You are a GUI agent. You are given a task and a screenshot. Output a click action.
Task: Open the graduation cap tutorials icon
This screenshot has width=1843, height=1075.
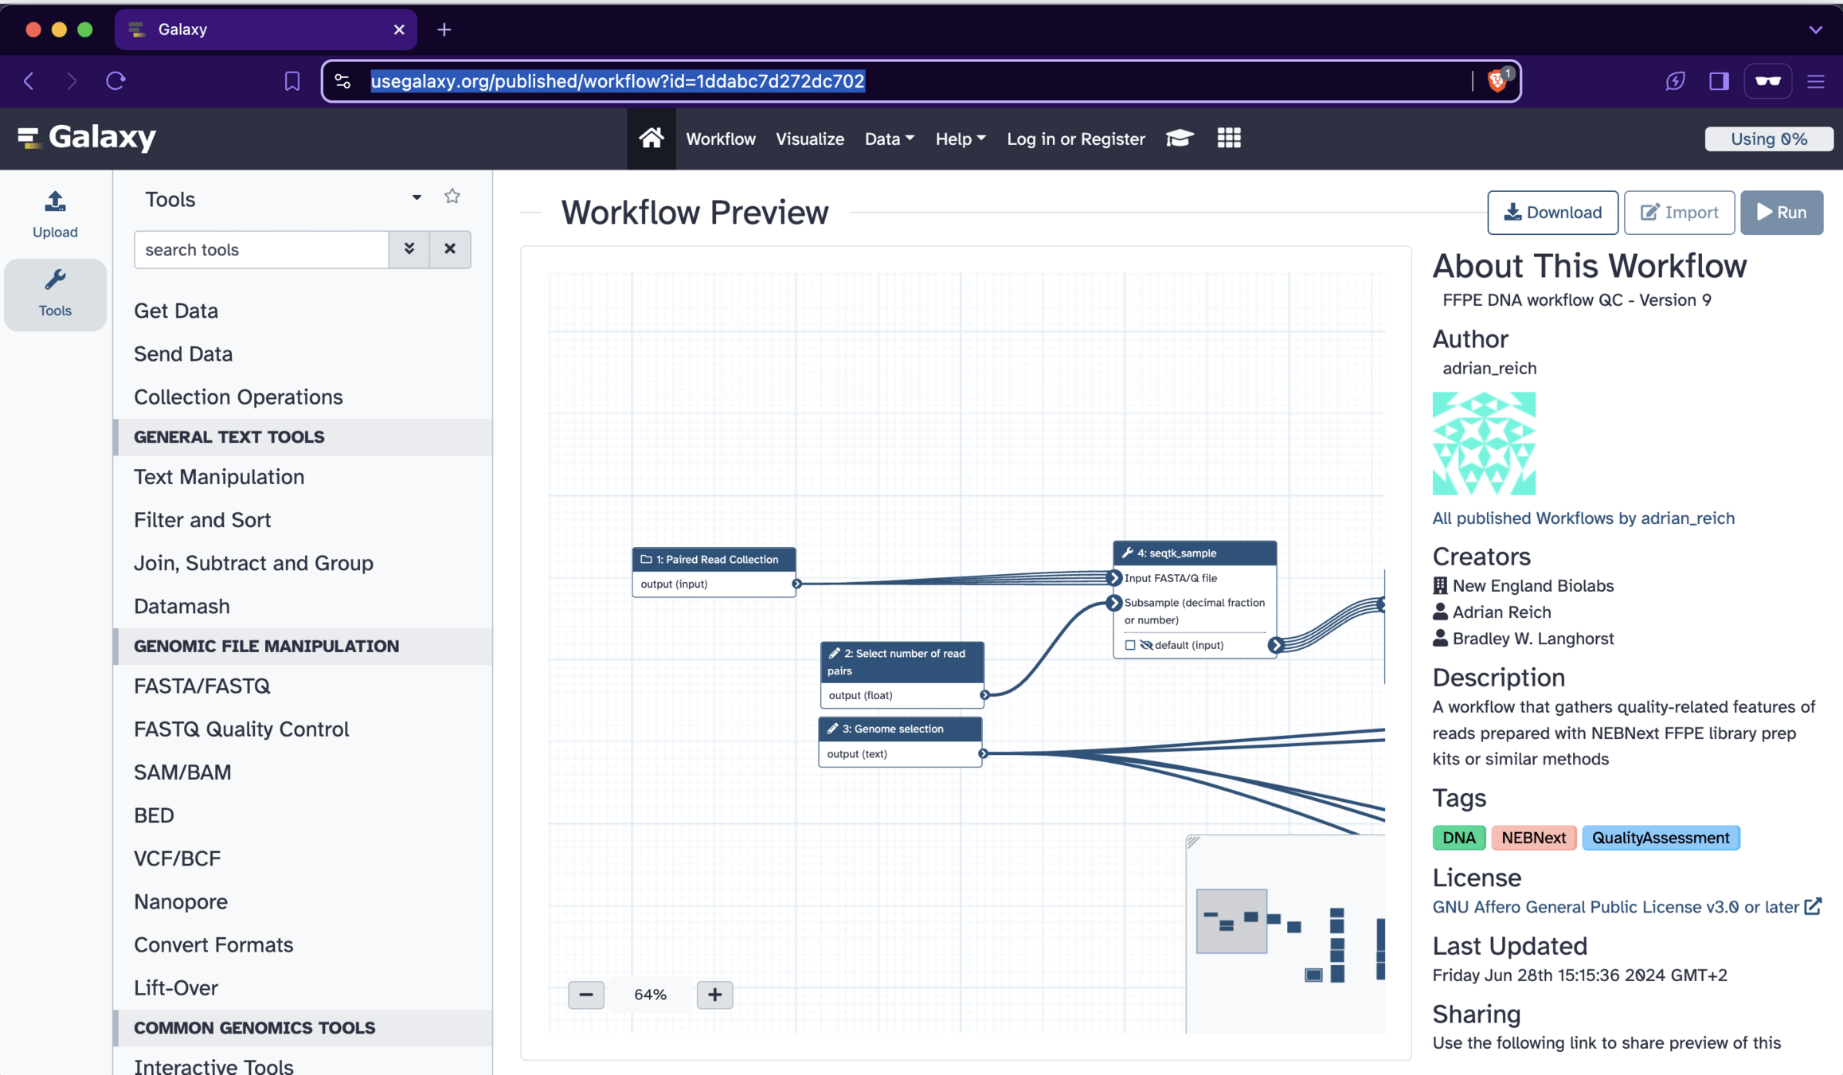coord(1179,139)
